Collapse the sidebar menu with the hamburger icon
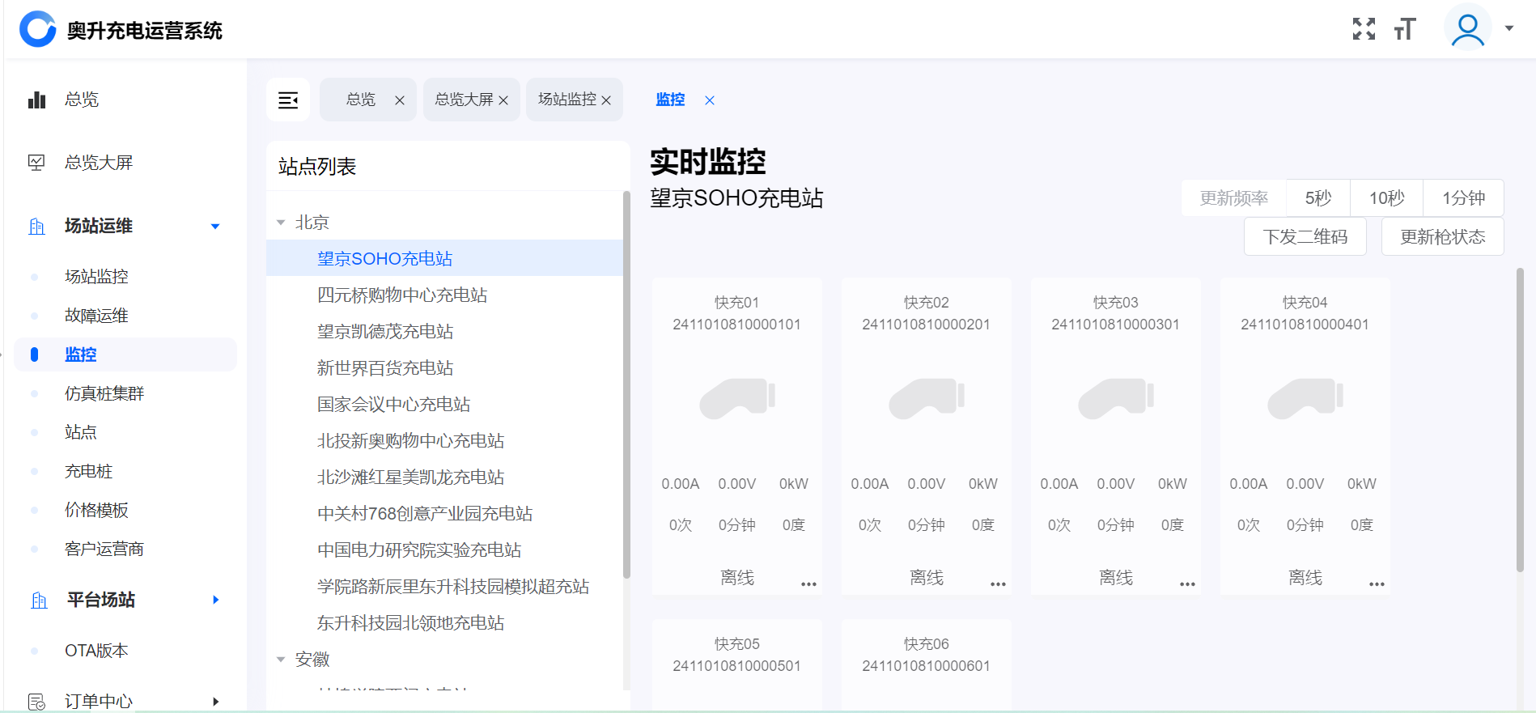 point(288,100)
